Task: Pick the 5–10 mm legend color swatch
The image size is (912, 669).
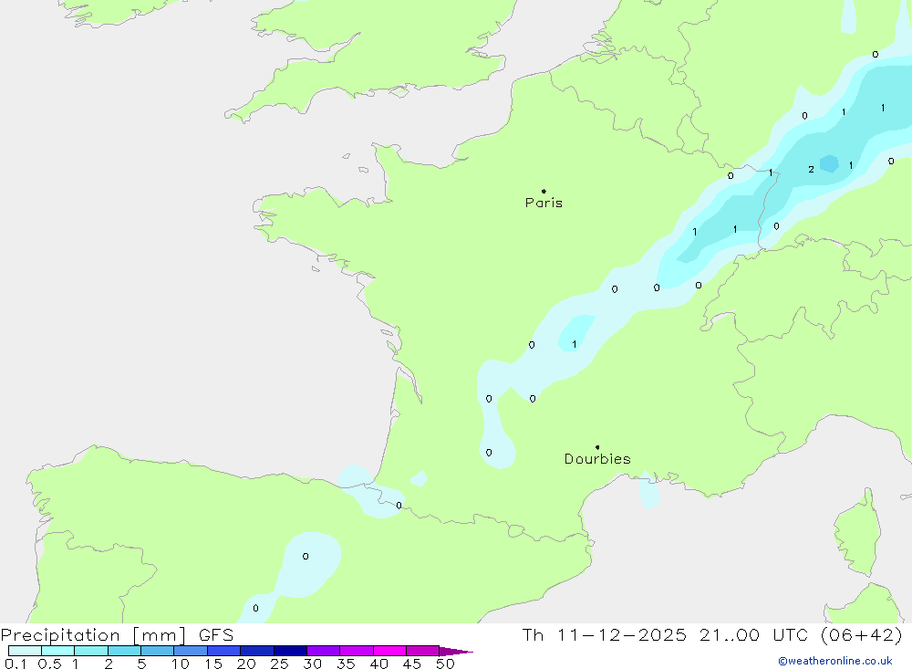Action: click(x=158, y=651)
